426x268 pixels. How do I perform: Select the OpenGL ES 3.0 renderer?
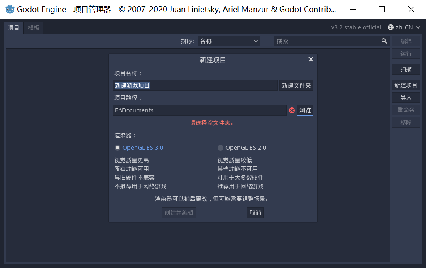click(139, 148)
